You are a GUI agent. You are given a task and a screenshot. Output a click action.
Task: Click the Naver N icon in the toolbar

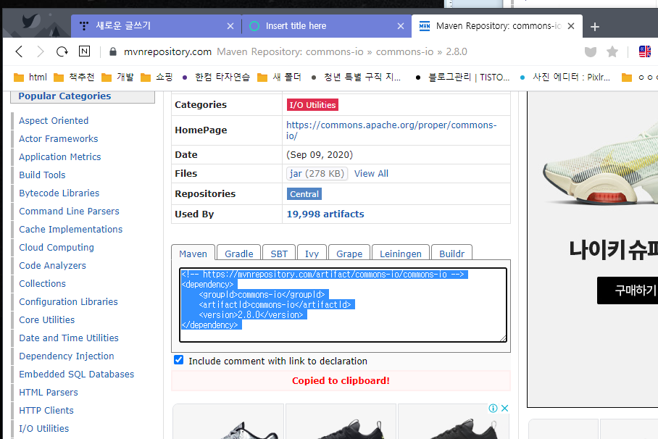[84, 51]
